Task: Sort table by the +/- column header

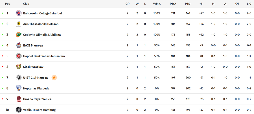Action: pyautogui.click(x=201, y=4)
